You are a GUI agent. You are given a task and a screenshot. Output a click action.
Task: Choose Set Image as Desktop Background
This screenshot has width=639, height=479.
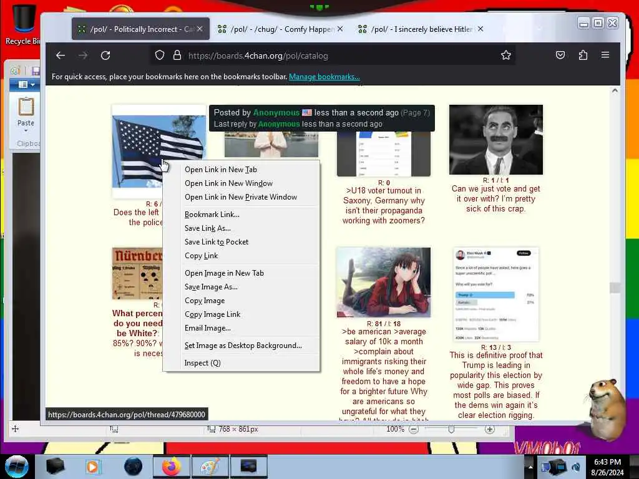pyautogui.click(x=241, y=346)
